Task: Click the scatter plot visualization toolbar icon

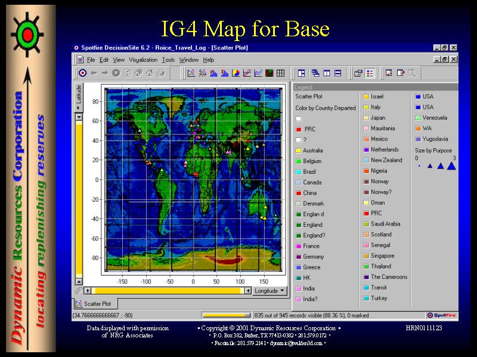Action: 191,73
